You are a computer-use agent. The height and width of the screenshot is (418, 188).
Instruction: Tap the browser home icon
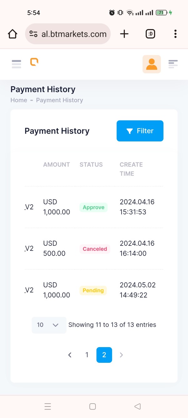(13, 34)
